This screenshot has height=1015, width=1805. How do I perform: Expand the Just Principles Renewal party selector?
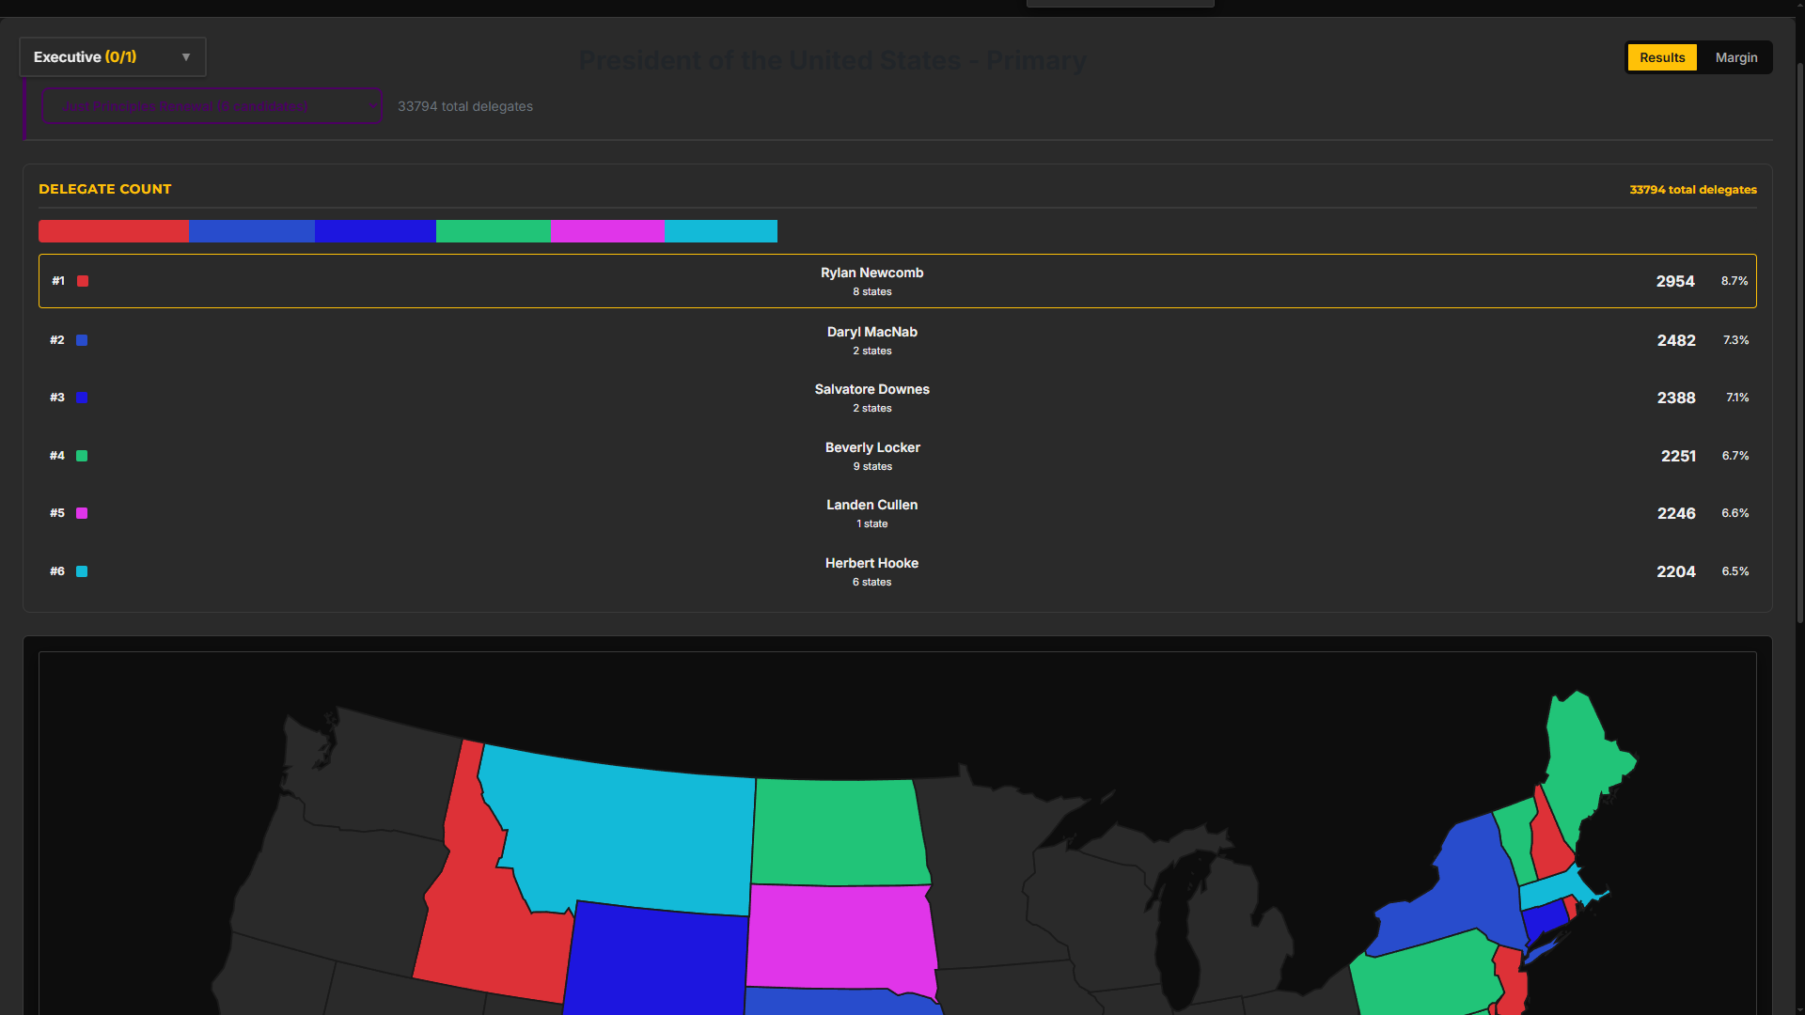(x=212, y=106)
